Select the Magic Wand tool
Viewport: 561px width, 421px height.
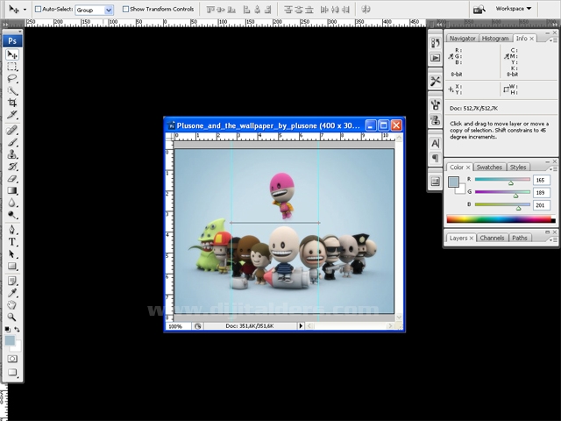coord(12,91)
